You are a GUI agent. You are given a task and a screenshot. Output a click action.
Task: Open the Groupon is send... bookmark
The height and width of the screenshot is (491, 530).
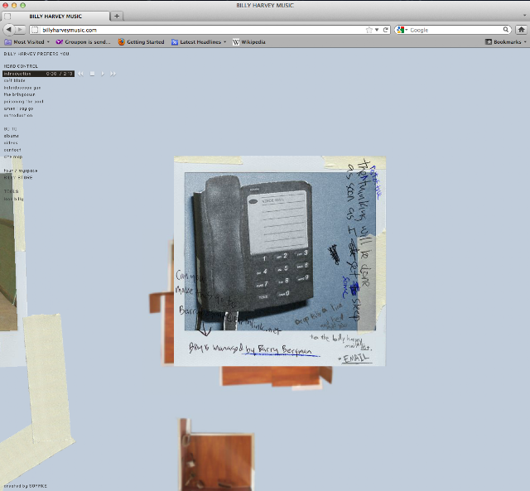pos(83,42)
